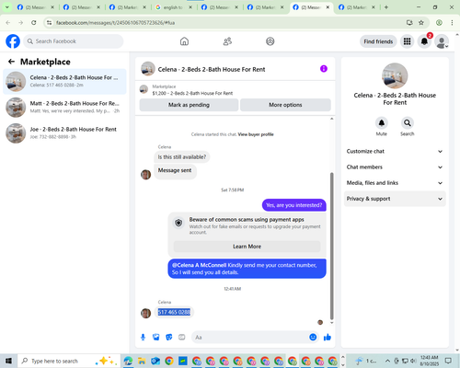Expand Media, files and links section
The height and width of the screenshot is (368, 460).
(x=395, y=183)
